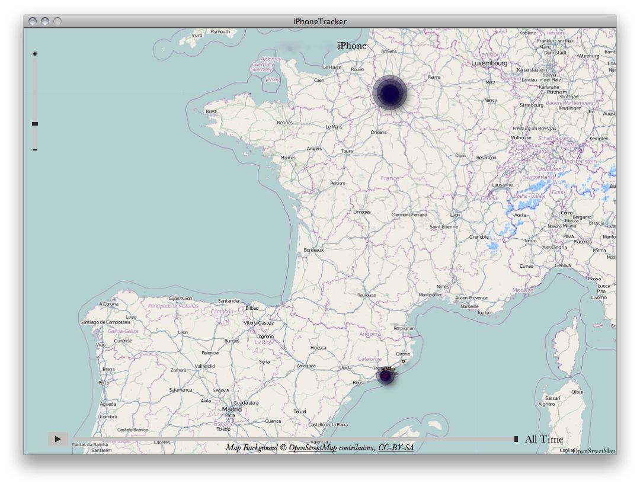The image size is (640, 487).
Task: Click the 'All Time' label
Action: [543, 439]
